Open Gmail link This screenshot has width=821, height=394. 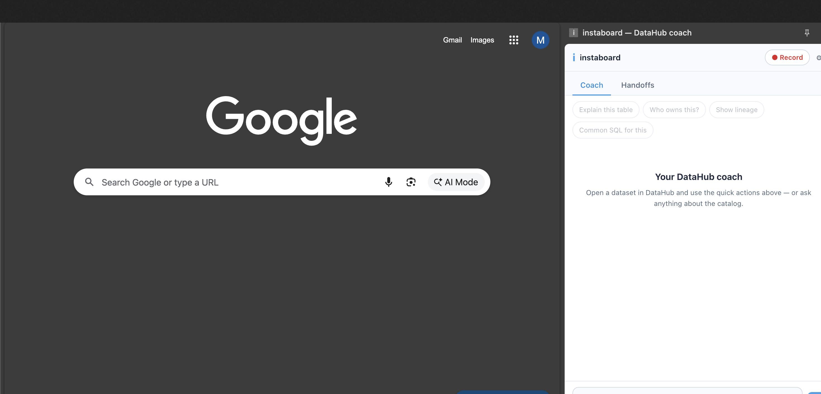tap(452, 40)
